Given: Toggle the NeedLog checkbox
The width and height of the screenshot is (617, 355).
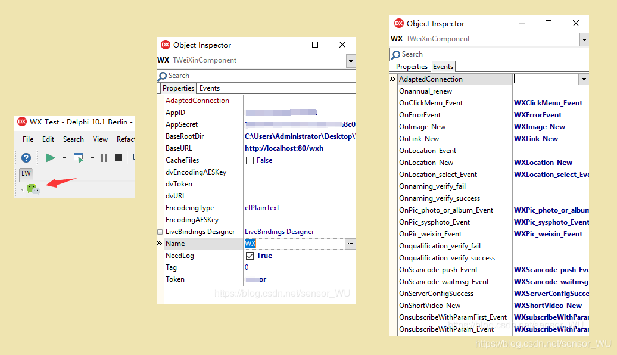Looking at the screenshot, I should [250, 256].
